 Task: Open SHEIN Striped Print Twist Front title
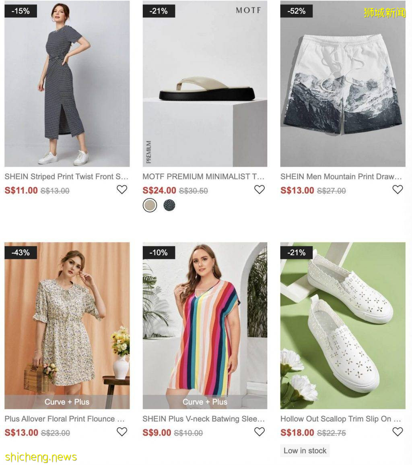[x=66, y=177]
